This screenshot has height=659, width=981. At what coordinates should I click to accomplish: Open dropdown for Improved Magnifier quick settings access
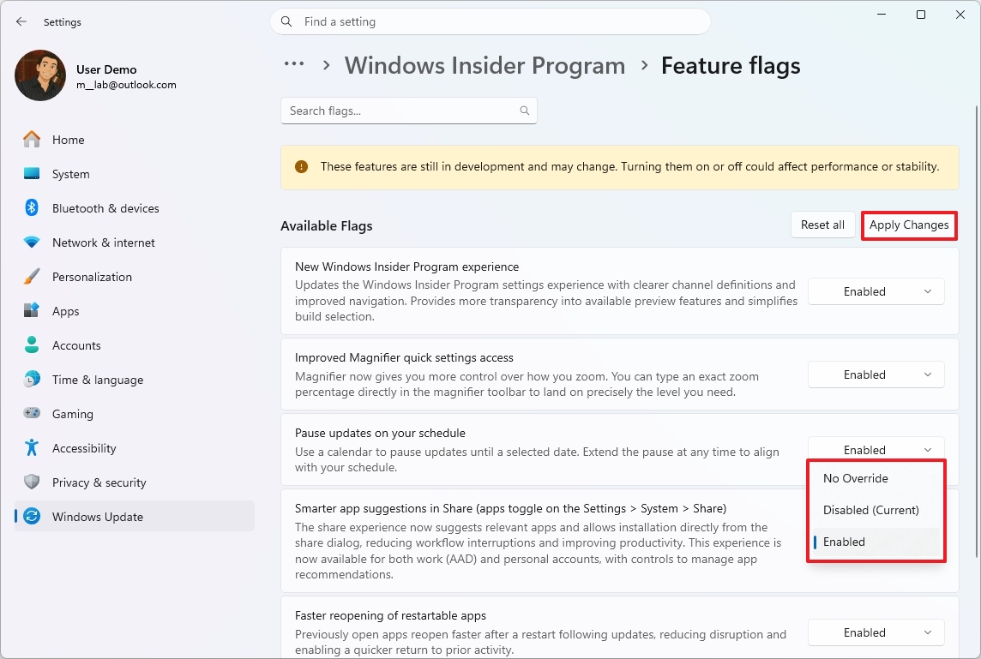876,374
